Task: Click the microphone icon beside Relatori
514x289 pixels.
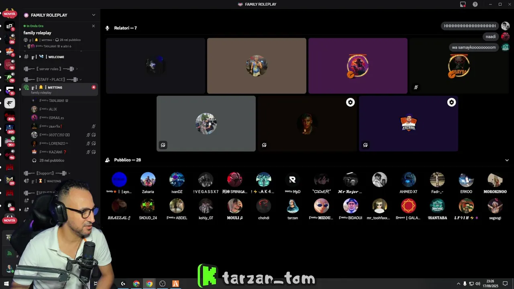Action: 107,28
